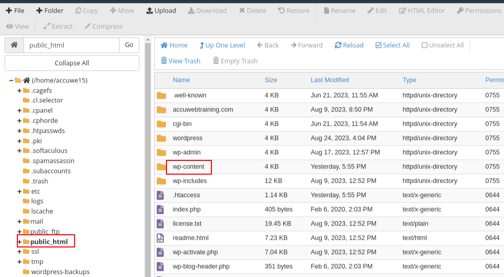The image size is (504, 277).
Task: Click the Compress toolbar button
Action: [104, 26]
